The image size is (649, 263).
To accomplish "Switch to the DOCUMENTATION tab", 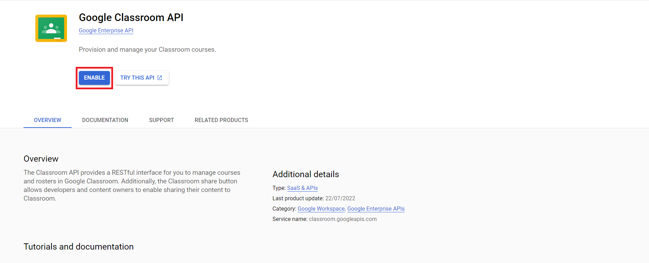I will coord(105,120).
